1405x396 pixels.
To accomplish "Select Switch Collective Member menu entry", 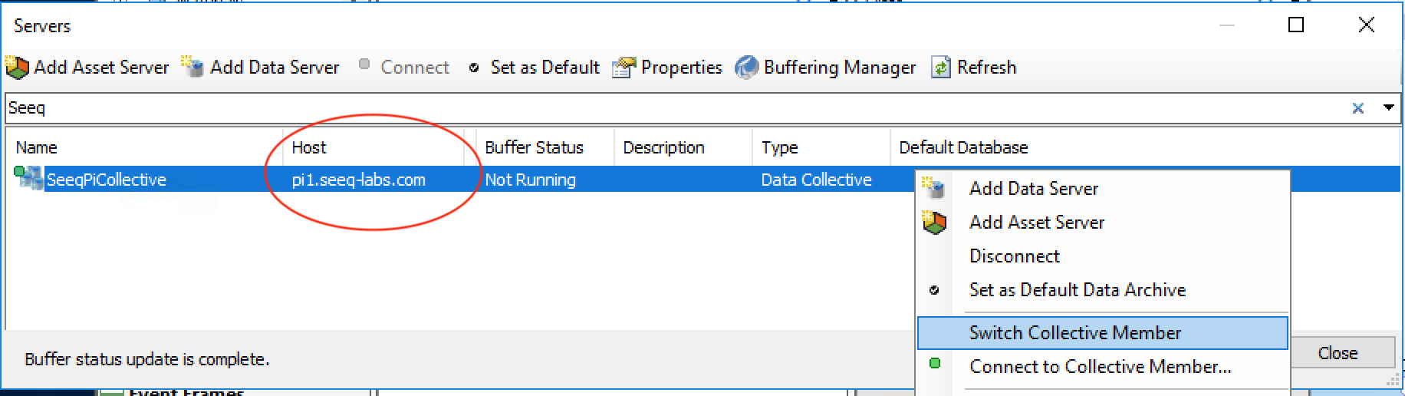I will click(x=1074, y=332).
